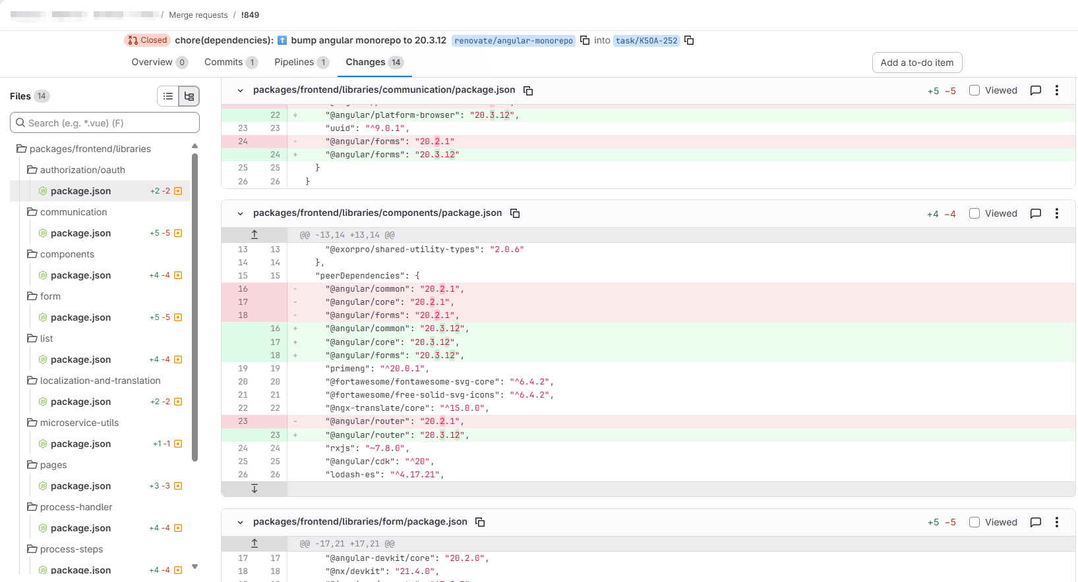1078x582 pixels.
Task: Open the Pipelines tab
Action: click(294, 62)
